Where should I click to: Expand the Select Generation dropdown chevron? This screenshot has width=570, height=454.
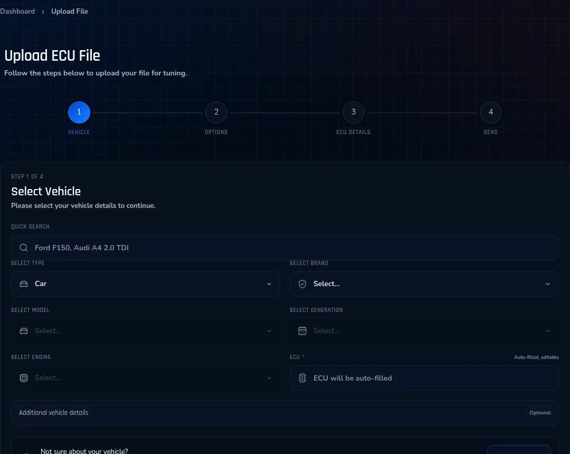pyautogui.click(x=547, y=331)
